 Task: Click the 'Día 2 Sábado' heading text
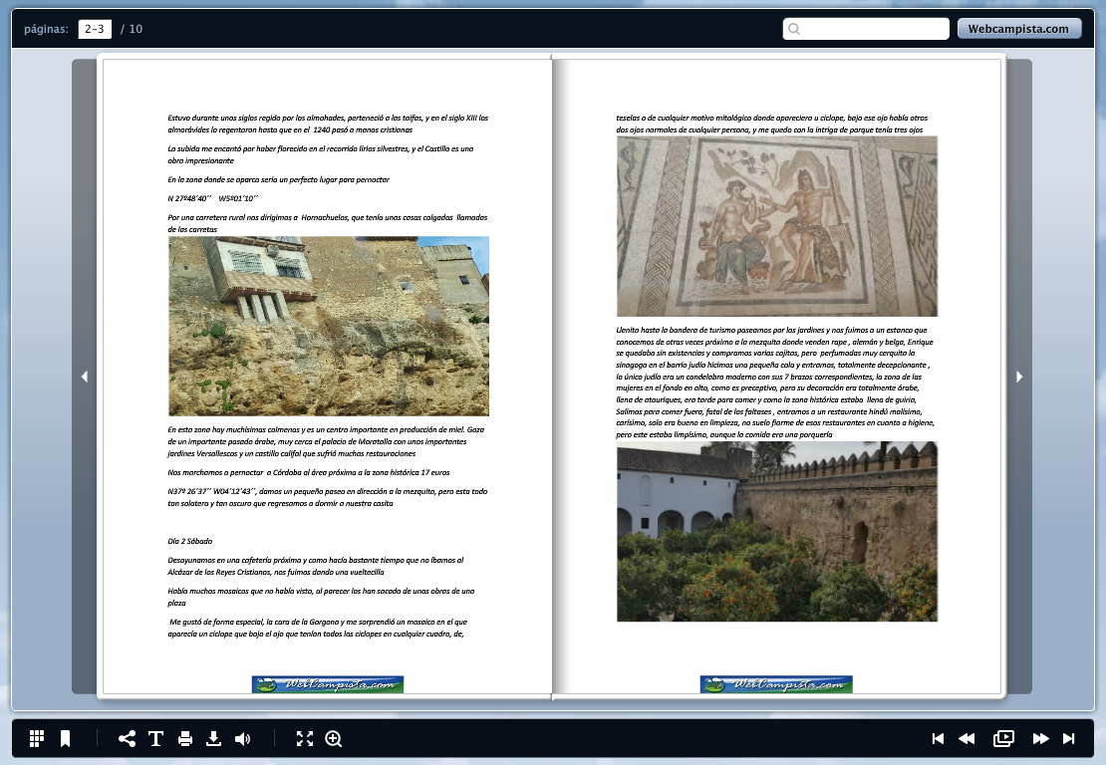[x=189, y=542]
